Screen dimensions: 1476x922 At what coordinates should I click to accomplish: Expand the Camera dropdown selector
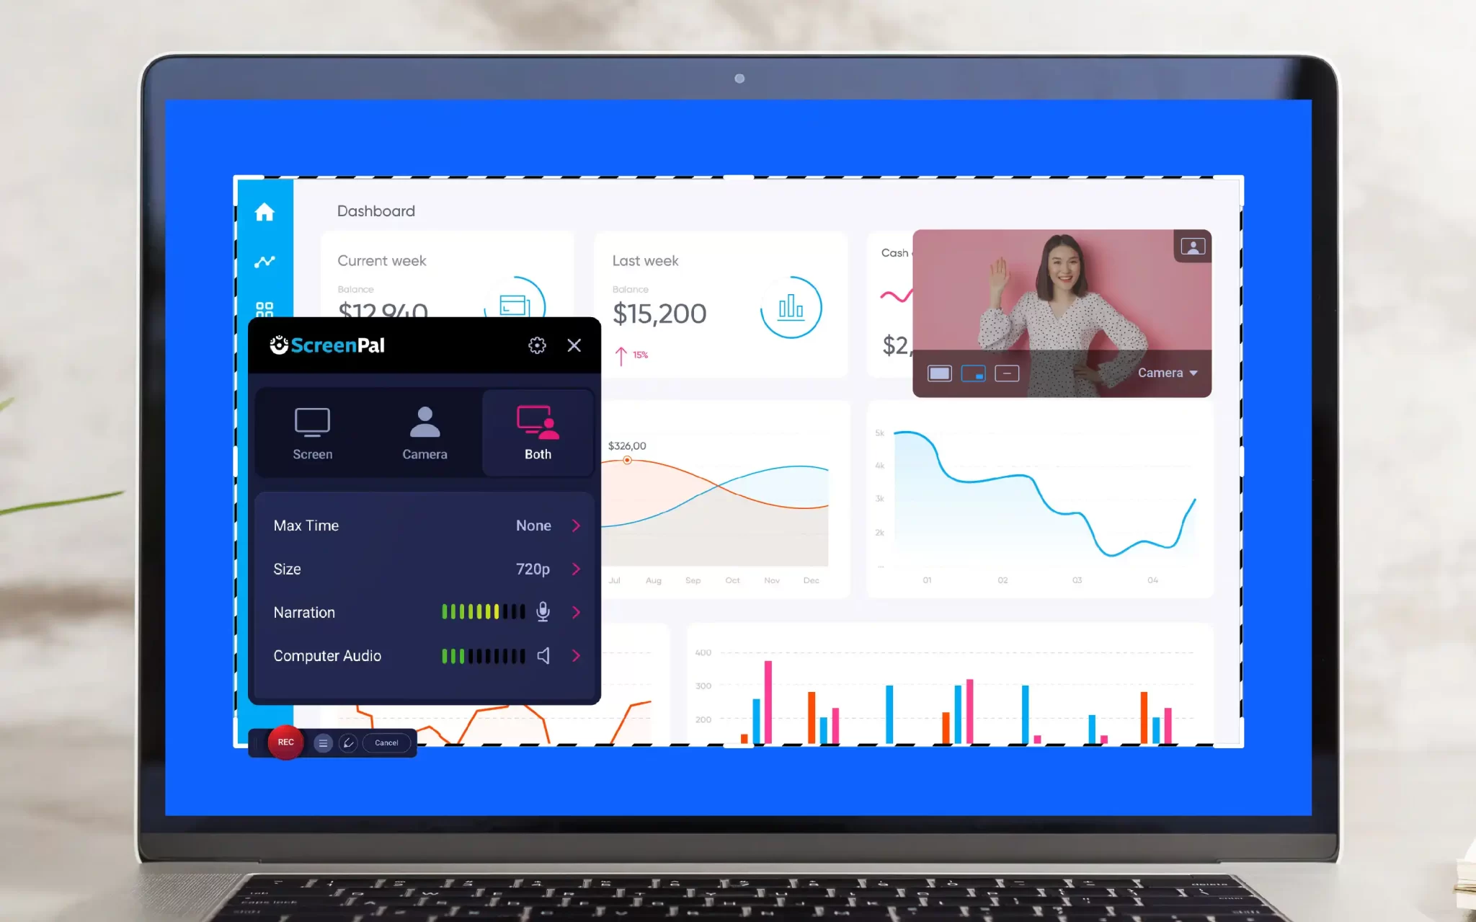coord(1167,373)
